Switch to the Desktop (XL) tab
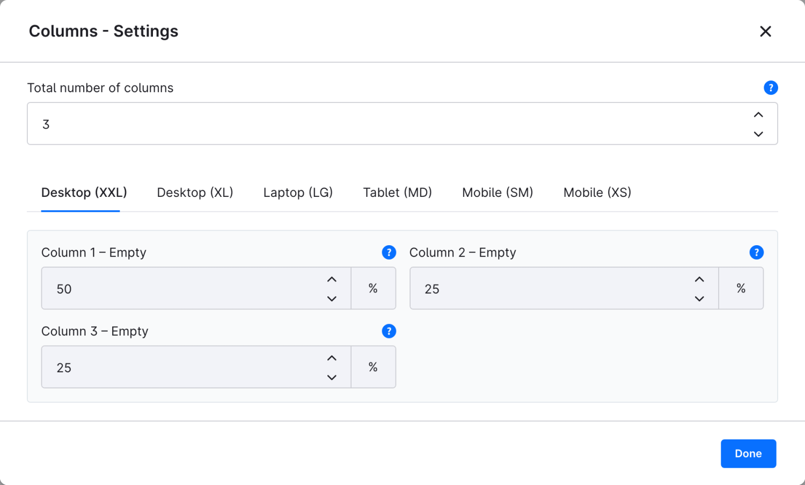The width and height of the screenshot is (805, 485). 195,193
